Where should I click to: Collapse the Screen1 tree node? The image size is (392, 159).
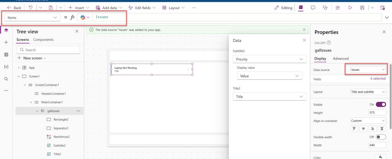click(19, 76)
